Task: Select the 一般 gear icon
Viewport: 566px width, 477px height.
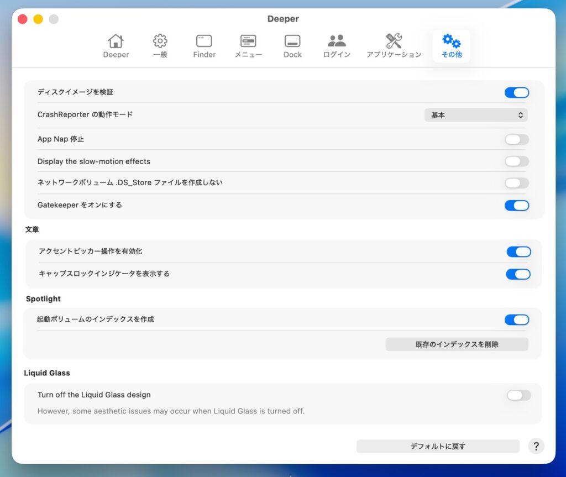Action: (160, 41)
